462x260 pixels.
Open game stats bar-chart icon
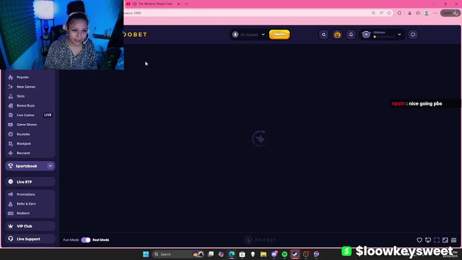[x=454, y=240]
